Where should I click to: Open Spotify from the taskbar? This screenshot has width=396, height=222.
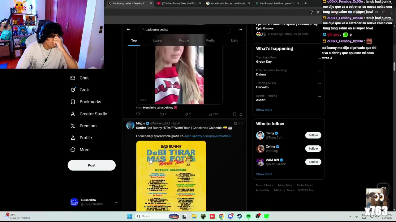click(248, 216)
